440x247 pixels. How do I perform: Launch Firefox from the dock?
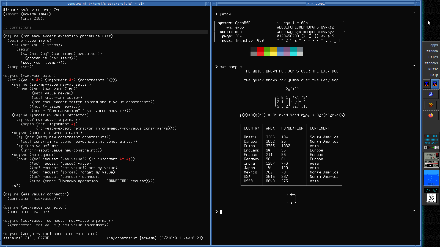pyautogui.click(x=431, y=116)
